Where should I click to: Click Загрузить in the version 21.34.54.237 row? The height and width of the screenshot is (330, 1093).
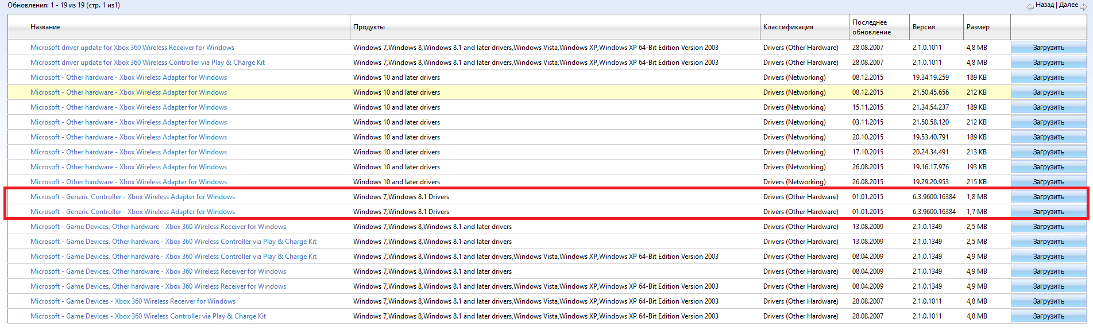tap(1048, 107)
